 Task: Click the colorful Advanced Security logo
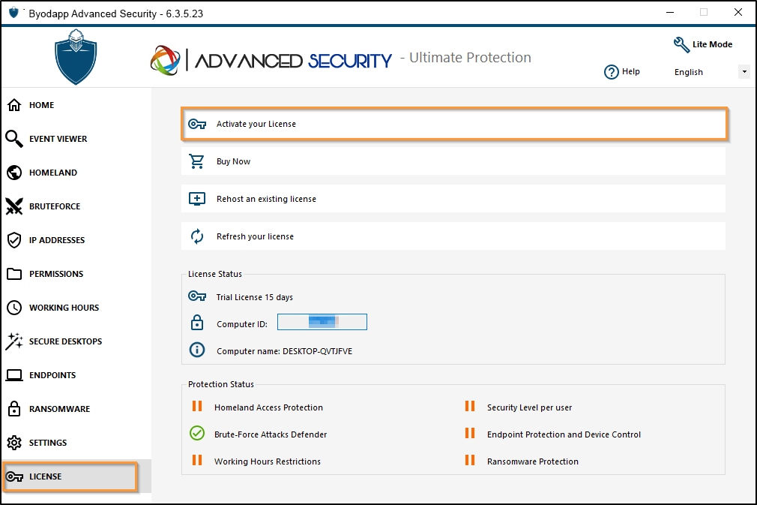pyautogui.click(x=166, y=61)
